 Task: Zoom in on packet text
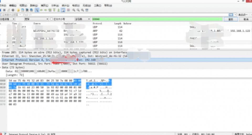(x=74, y=10)
